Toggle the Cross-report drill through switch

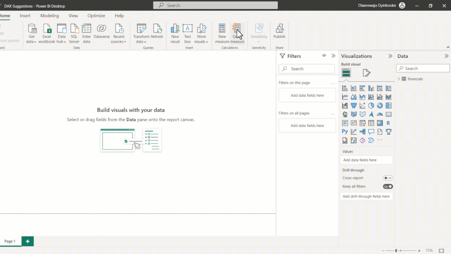tap(388, 178)
